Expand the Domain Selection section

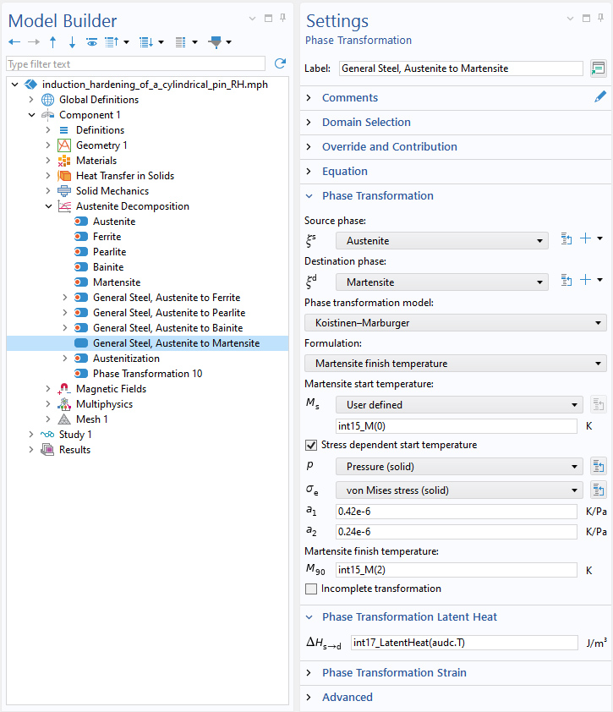(x=366, y=122)
